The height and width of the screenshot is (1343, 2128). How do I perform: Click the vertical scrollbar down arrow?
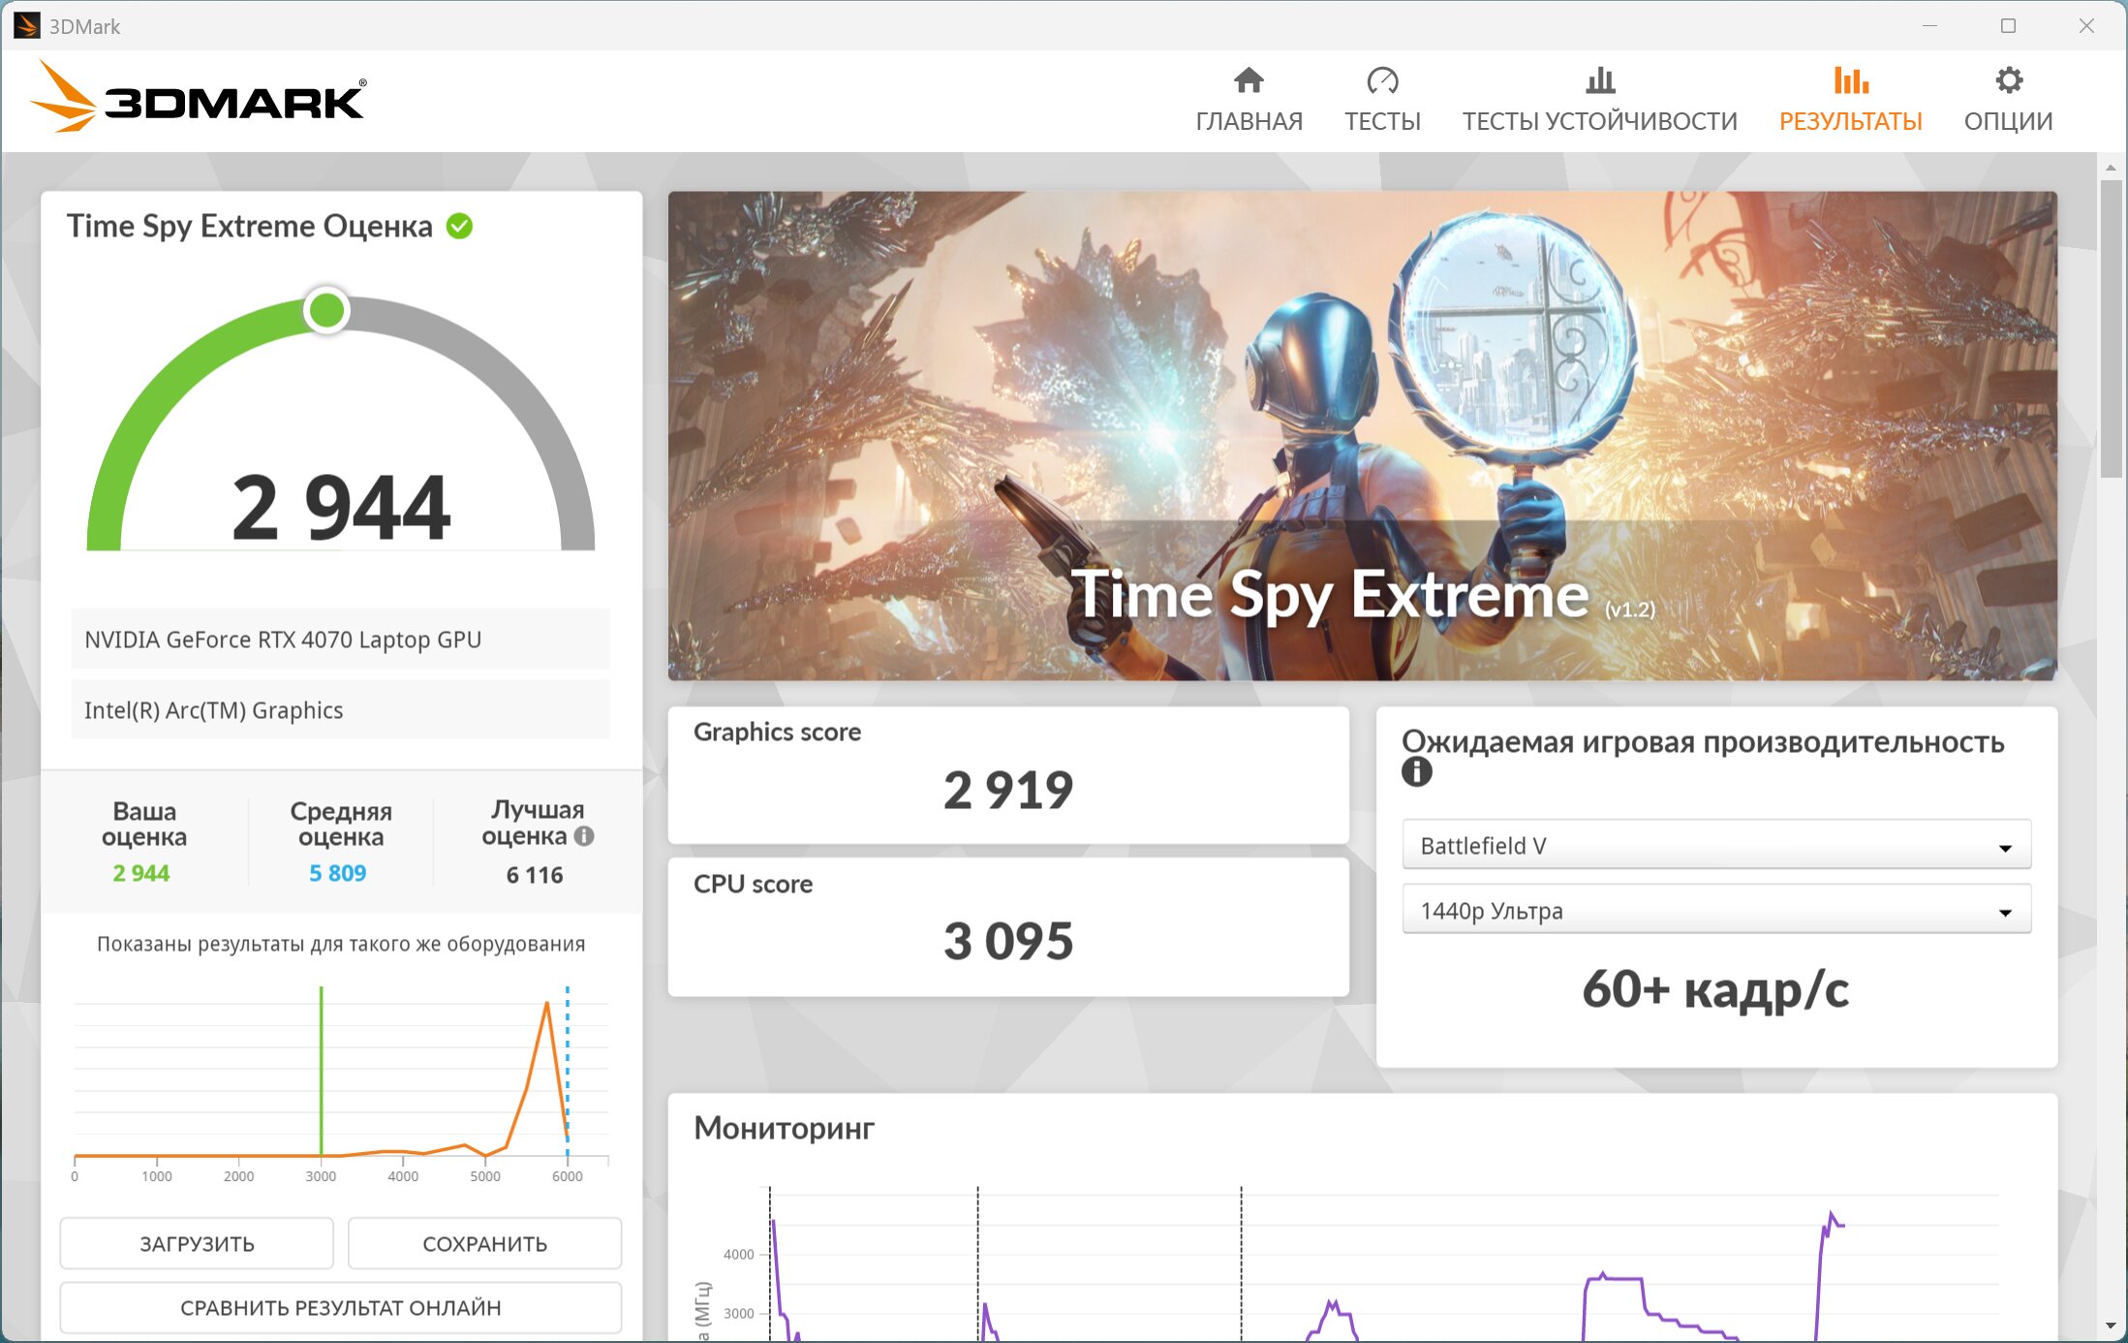(x=2111, y=1325)
